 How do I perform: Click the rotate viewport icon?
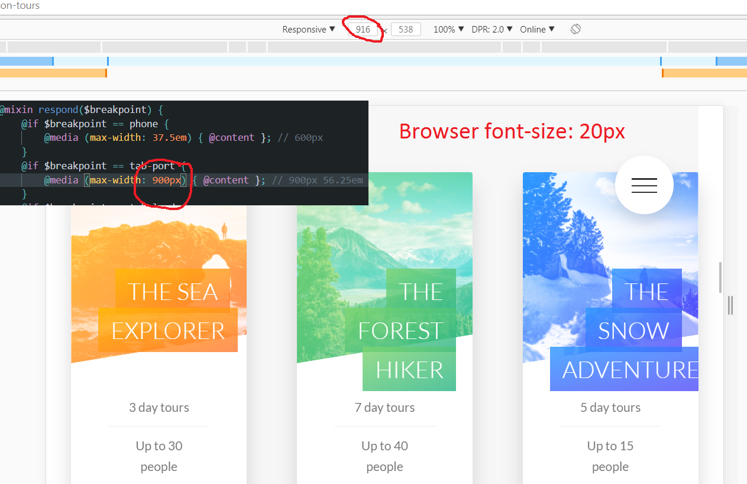click(575, 29)
